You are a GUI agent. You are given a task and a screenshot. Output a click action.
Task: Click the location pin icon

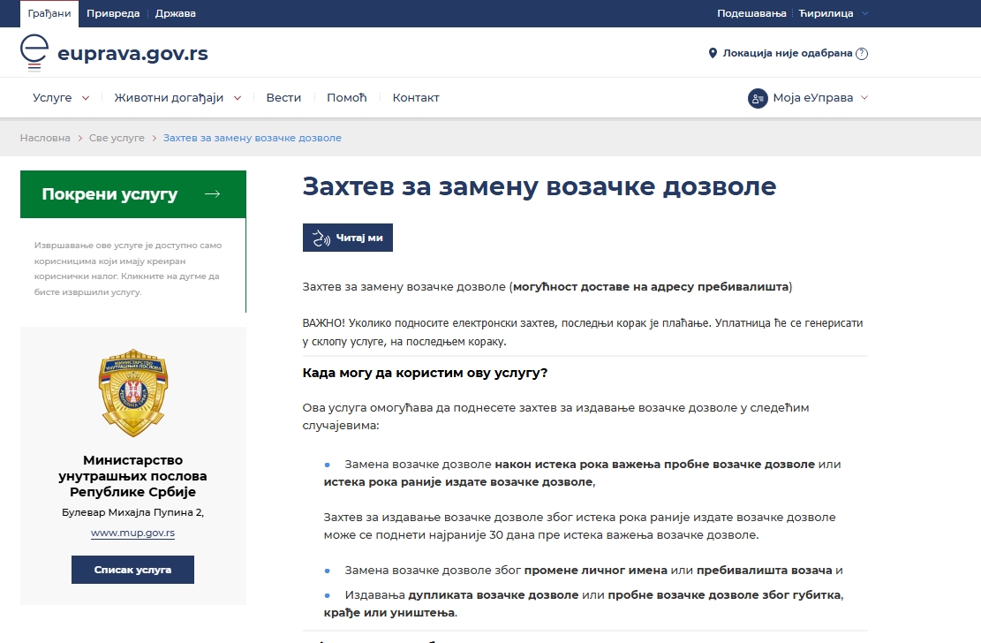coord(713,53)
